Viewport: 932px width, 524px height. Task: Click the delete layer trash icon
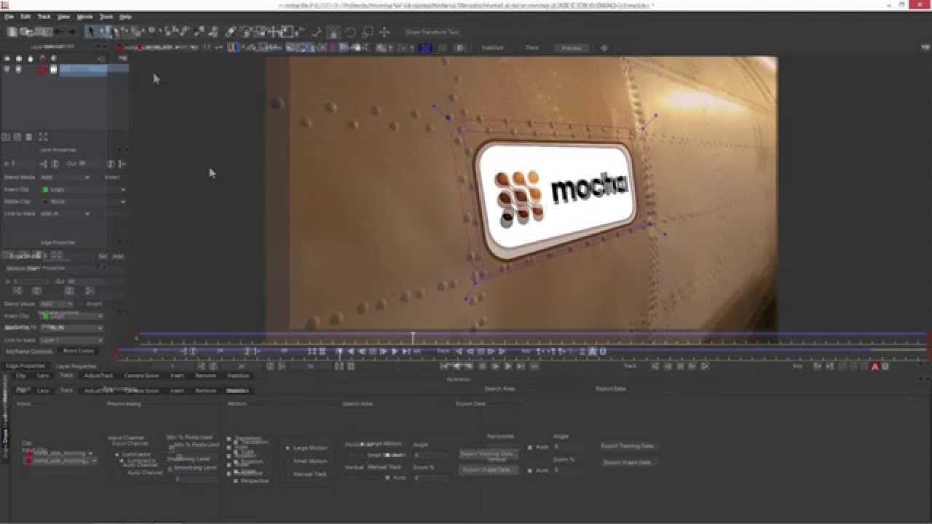tap(29, 137)
